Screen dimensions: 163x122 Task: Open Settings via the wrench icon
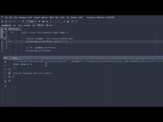64,21
